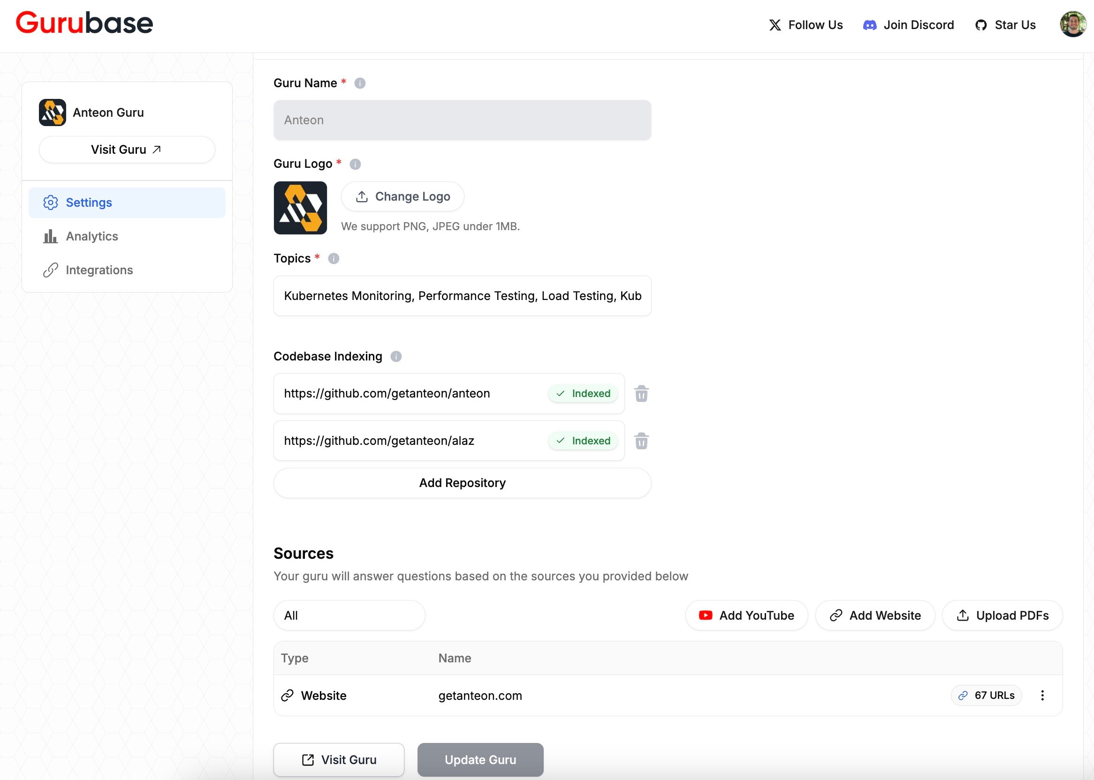Click the Guru Name info icon

(x=359, y=83)
